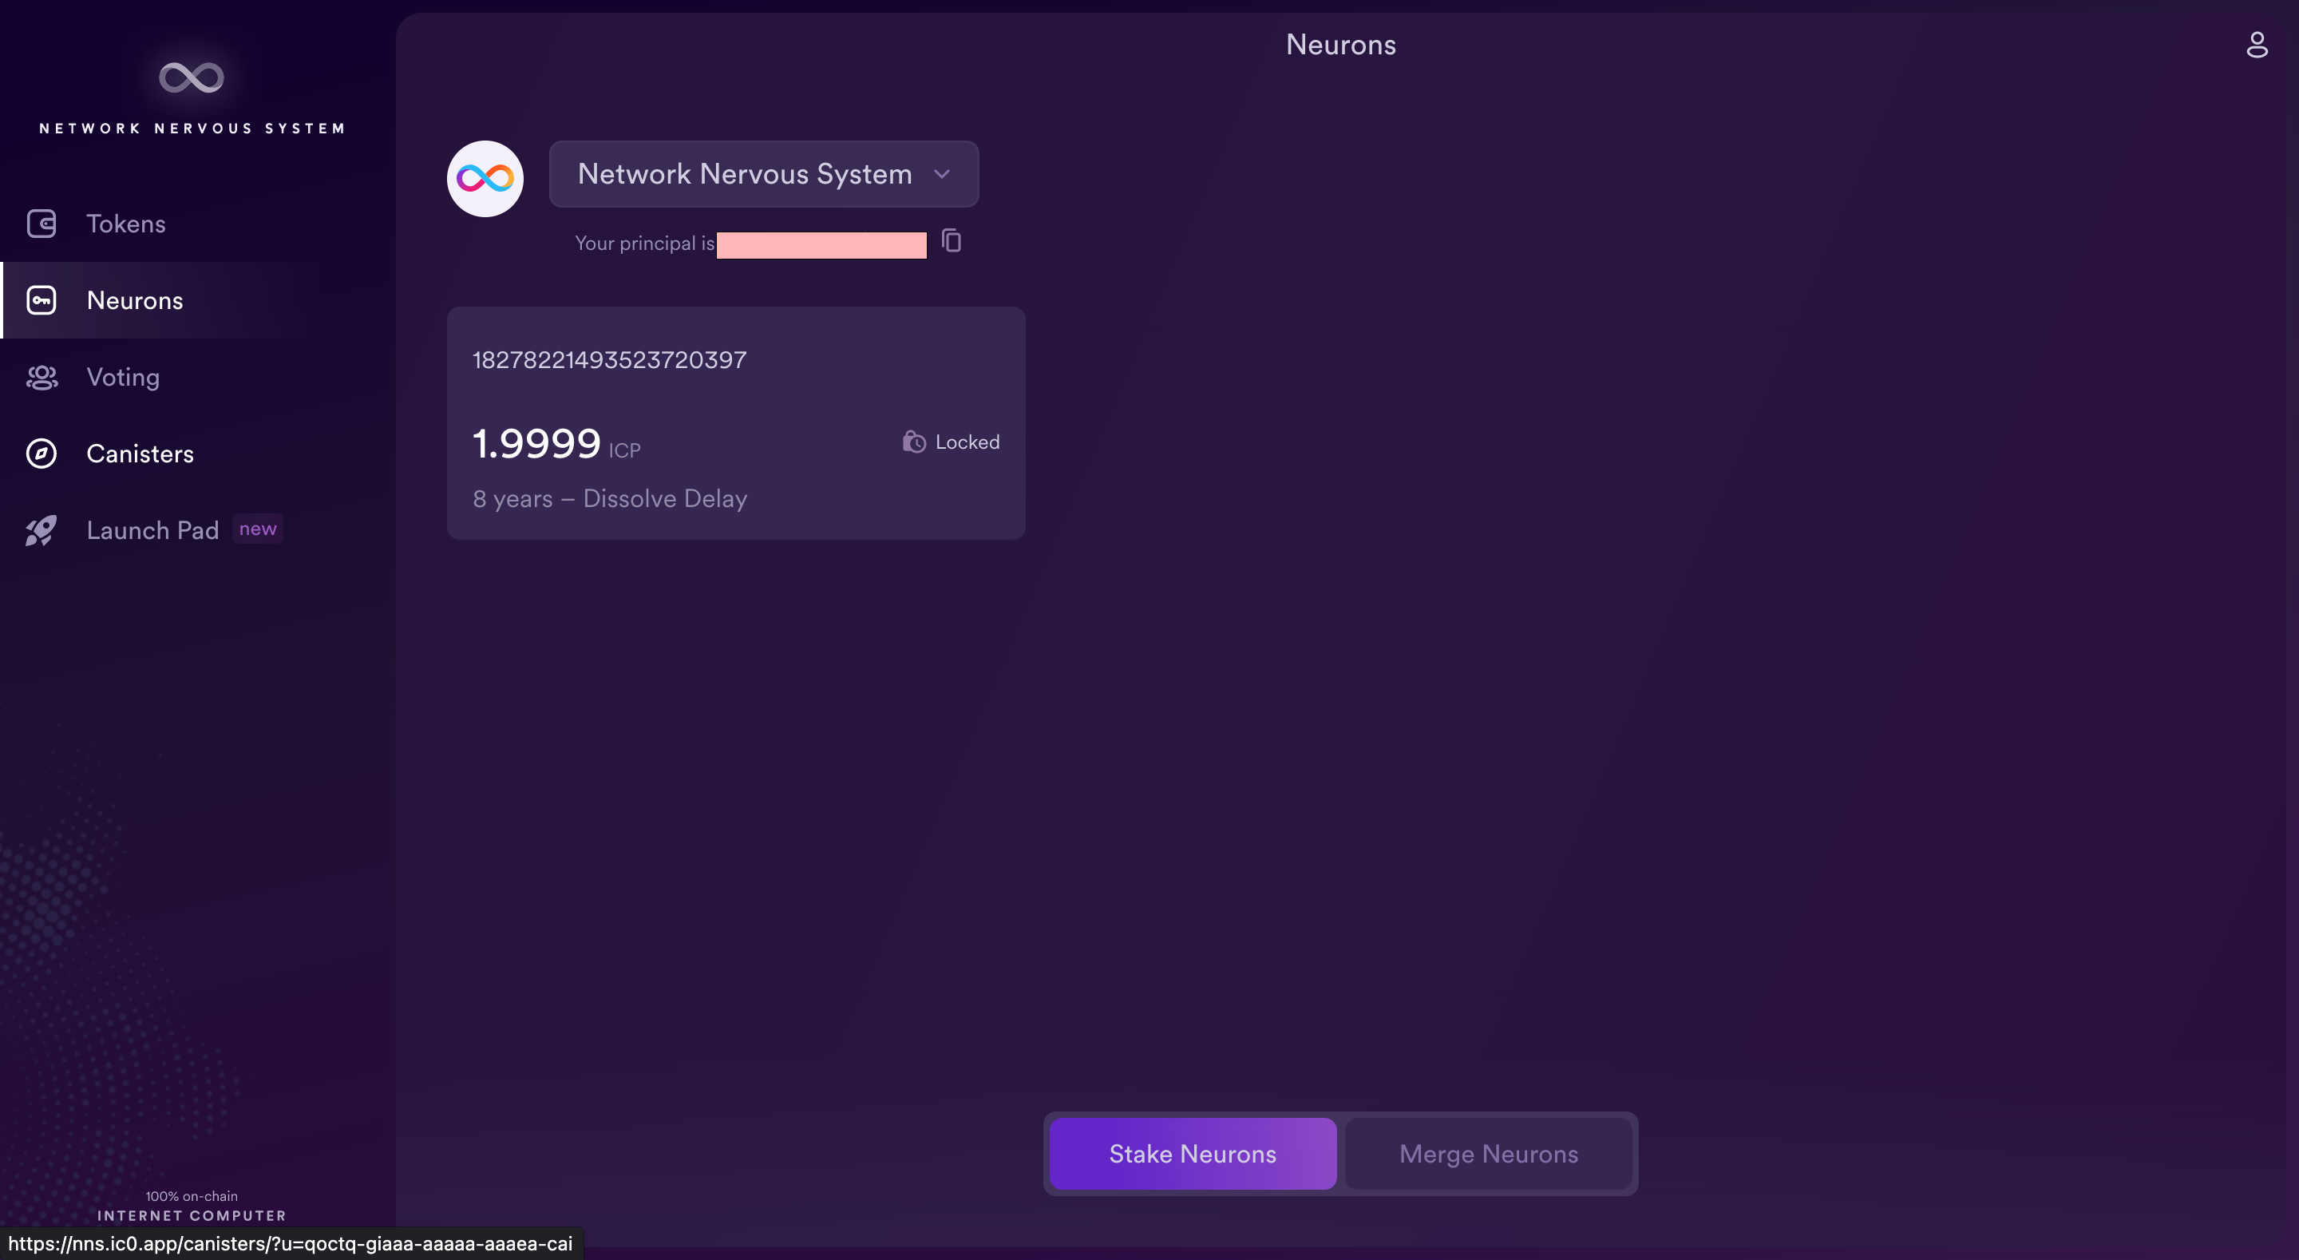Click the Canisters compass icon

41,454
